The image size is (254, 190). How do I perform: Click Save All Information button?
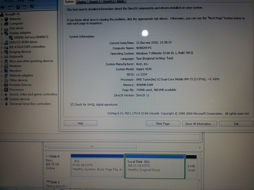(199, 124)
